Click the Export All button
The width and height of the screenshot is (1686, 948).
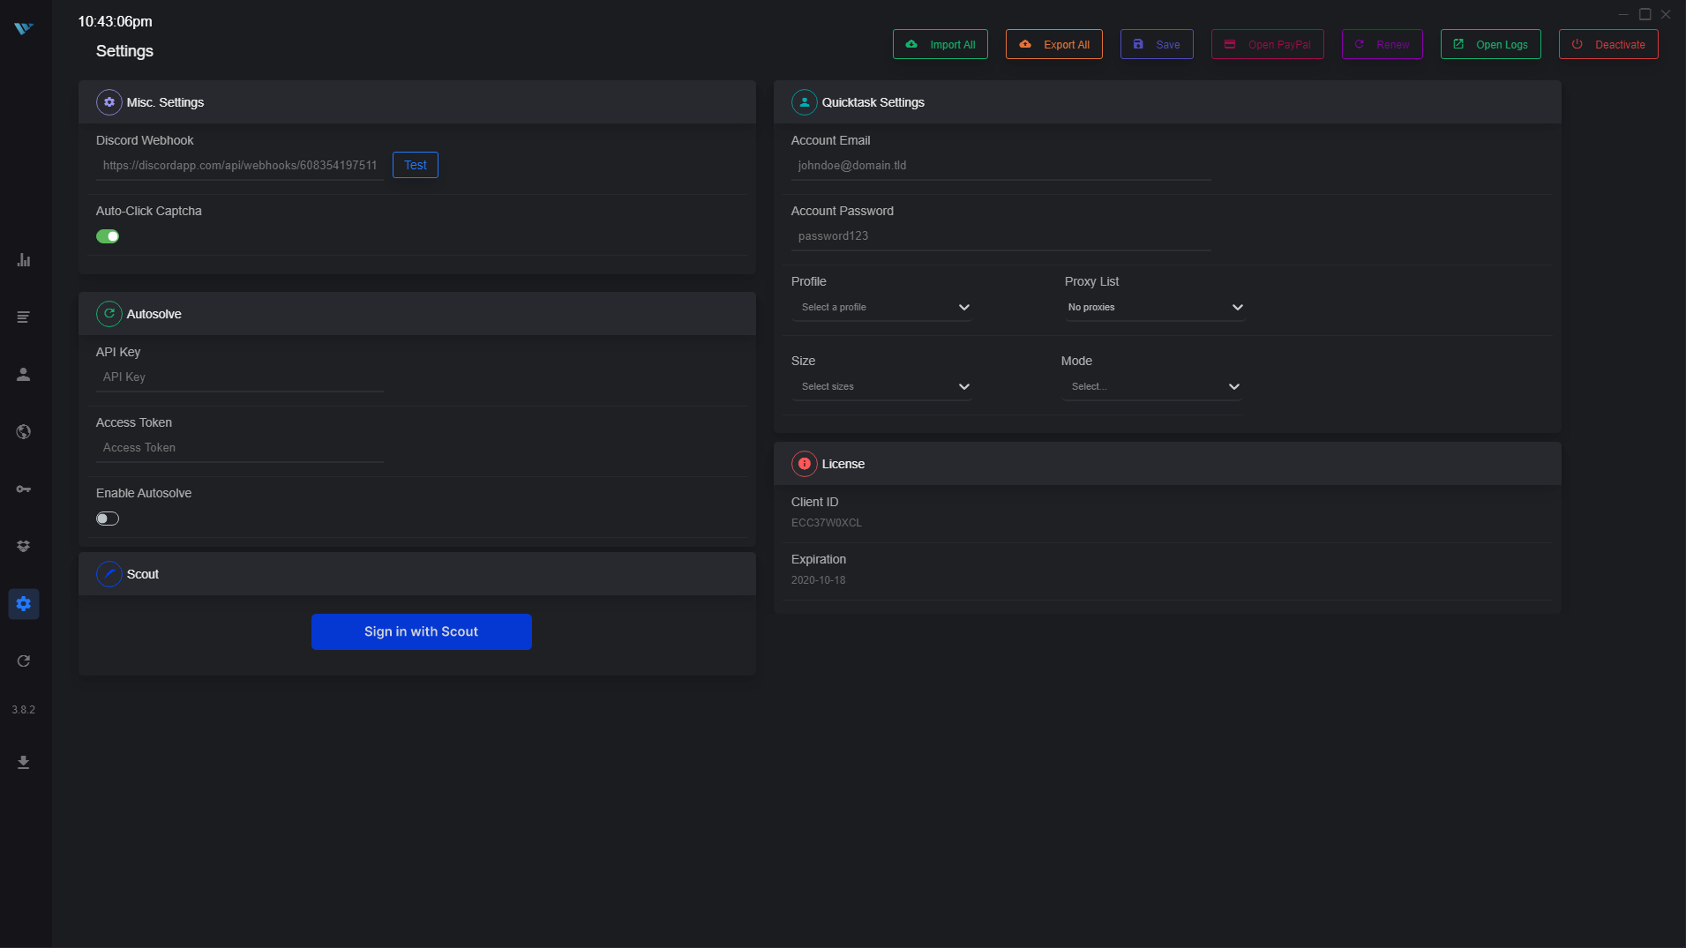pos(1054,45)
